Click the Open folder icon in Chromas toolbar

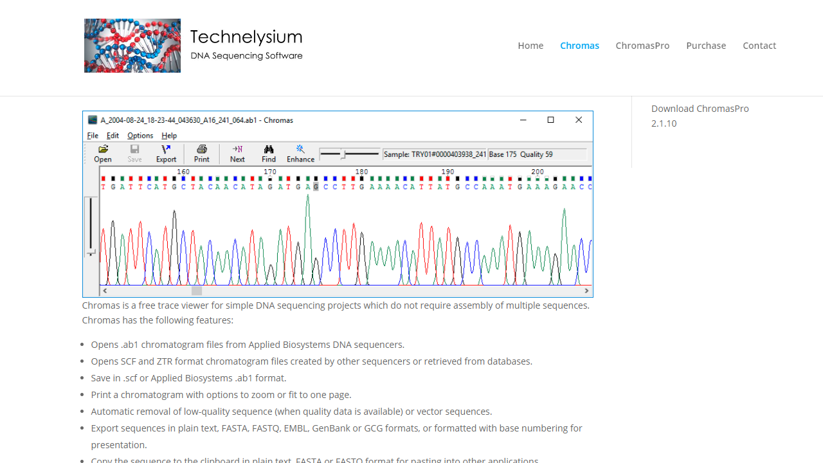point(103,149)
